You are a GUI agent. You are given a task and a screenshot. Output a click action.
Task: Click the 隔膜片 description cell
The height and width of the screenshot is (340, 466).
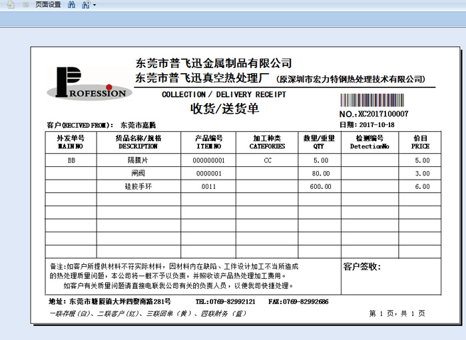(x=138, y=160)
